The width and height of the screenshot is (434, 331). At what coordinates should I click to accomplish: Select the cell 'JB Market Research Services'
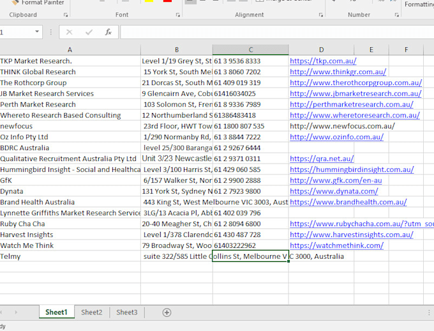click(x=70, y=93)
